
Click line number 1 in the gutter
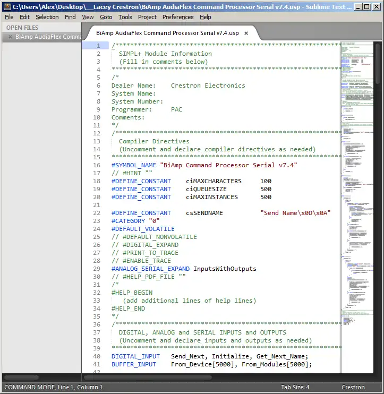coord(98,46)
